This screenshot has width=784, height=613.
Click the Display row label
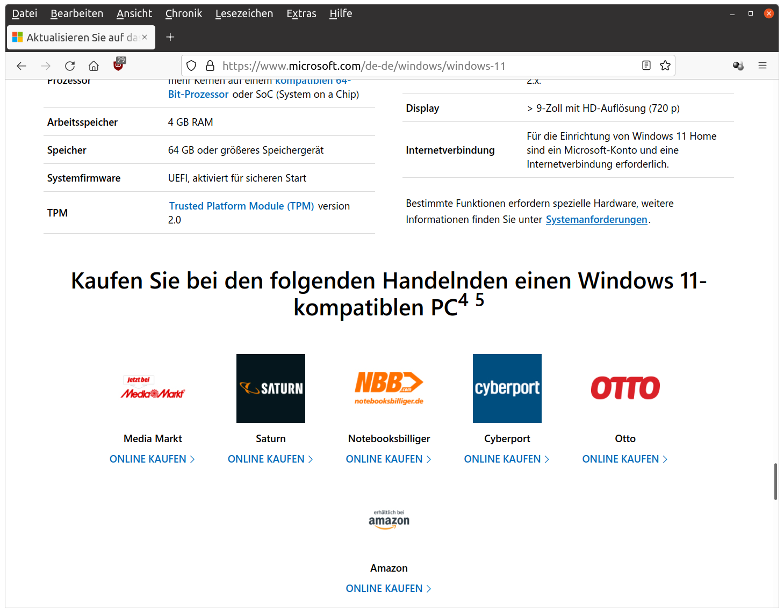(x=422, y=108)
